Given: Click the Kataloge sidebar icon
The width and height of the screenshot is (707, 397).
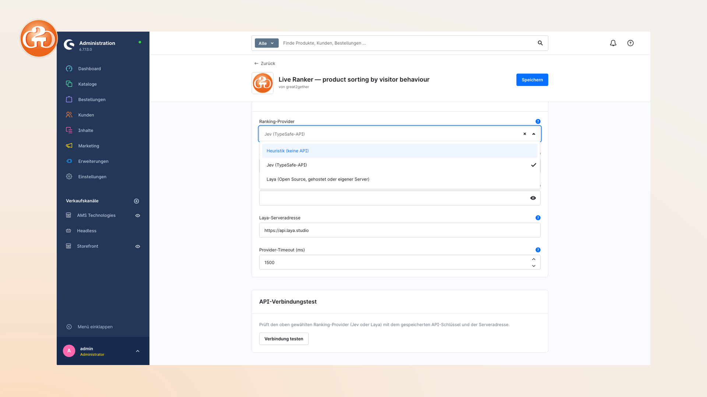Looking at the screenshot, I should (x=69, y=84).
